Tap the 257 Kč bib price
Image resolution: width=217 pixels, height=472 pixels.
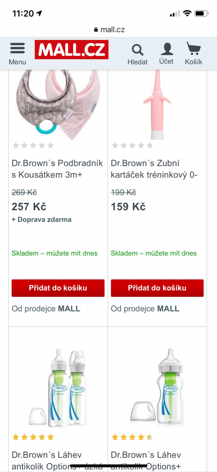point(29,207)
